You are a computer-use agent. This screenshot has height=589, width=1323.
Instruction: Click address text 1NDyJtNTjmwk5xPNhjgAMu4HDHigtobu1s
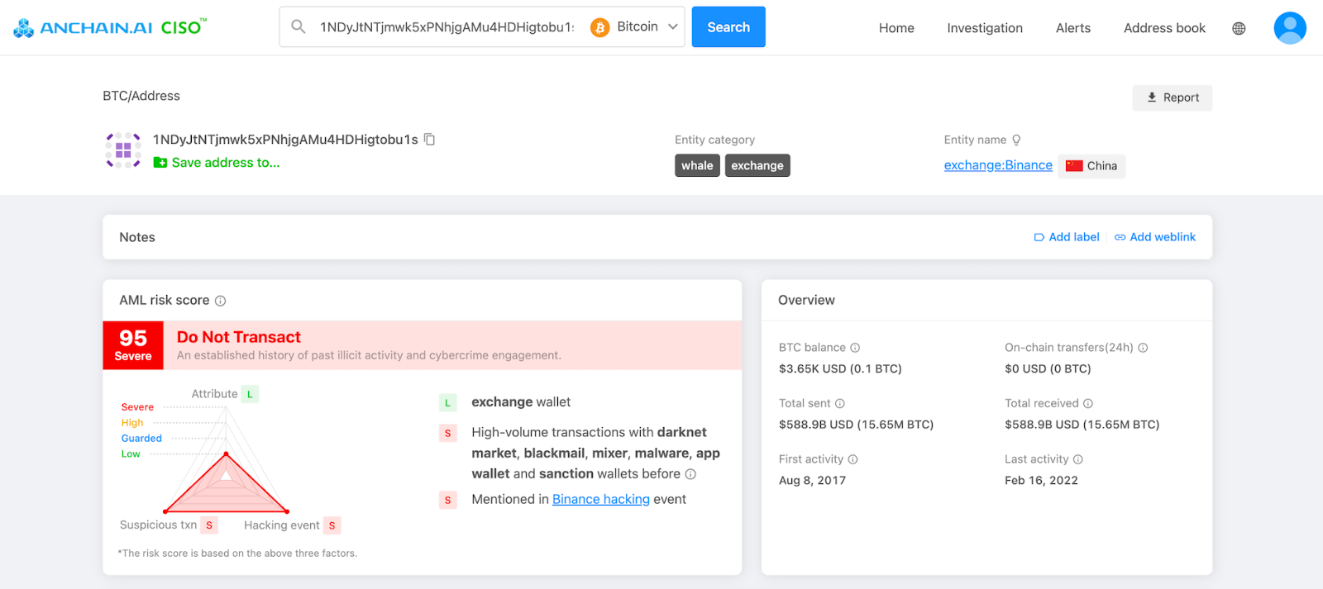coord(285,140)
